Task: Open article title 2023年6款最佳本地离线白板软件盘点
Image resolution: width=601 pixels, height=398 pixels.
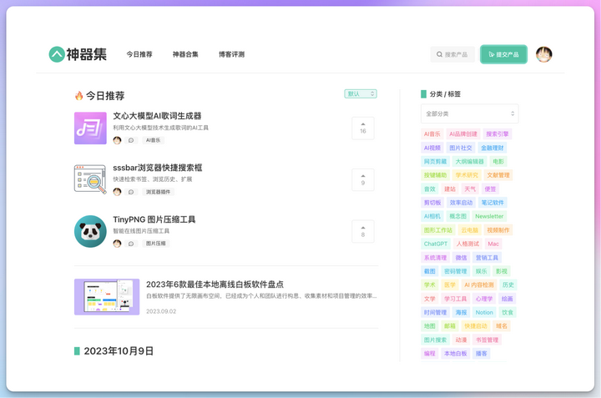Action: point(215,285)
